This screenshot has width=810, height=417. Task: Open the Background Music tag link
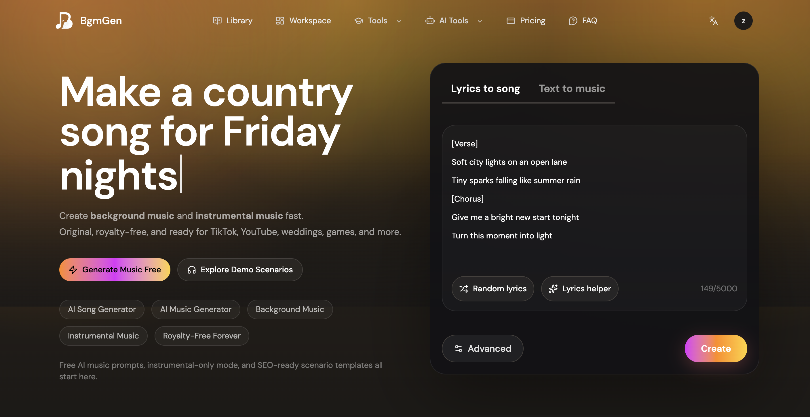(290, 309)
